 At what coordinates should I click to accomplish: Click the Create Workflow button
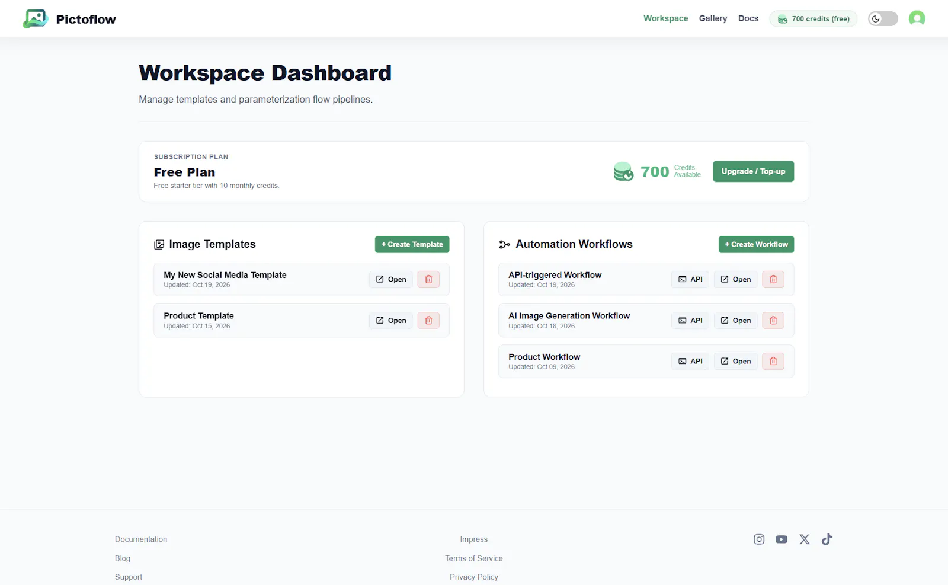click(756, 244)
